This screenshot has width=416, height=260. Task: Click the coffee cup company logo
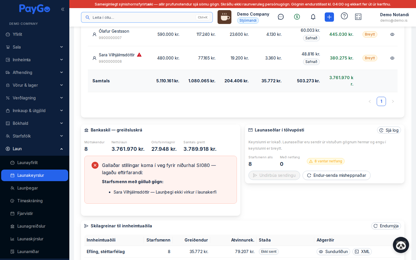(224, 17)
